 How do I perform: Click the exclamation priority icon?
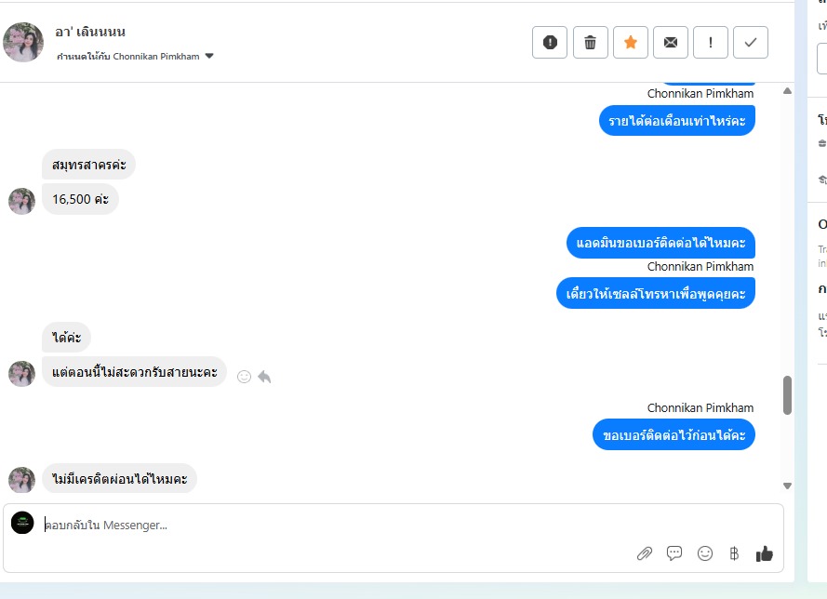[711, 42]
